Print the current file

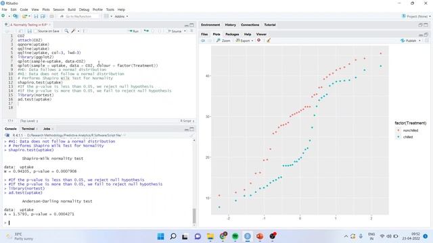tap(51, 16)
